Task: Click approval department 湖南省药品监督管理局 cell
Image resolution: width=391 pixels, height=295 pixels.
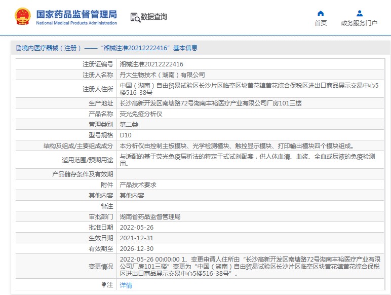Action: point(150,217)
